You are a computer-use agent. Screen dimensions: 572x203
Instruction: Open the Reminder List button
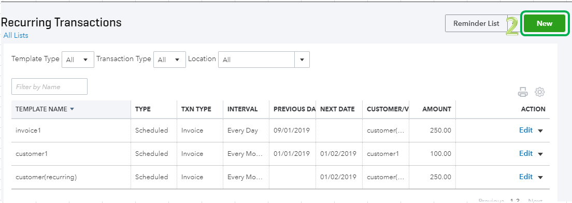[476, 23]
